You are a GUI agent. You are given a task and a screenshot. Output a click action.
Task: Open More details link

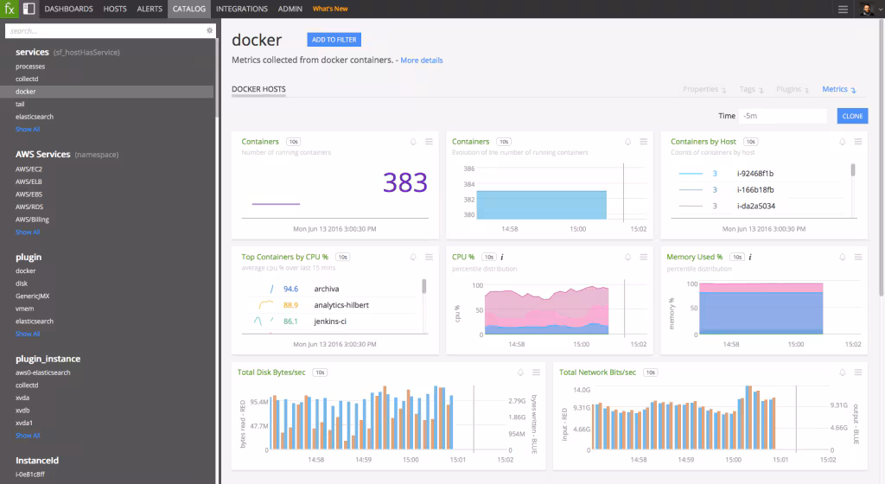click(422, 60)
